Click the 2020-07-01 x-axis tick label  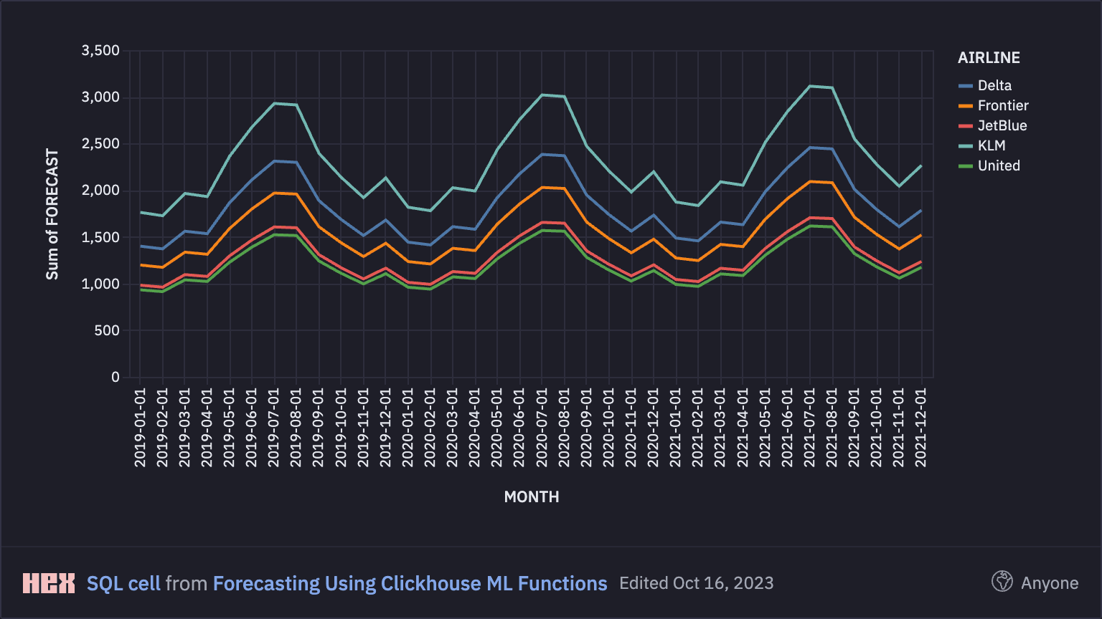[542, 428]
